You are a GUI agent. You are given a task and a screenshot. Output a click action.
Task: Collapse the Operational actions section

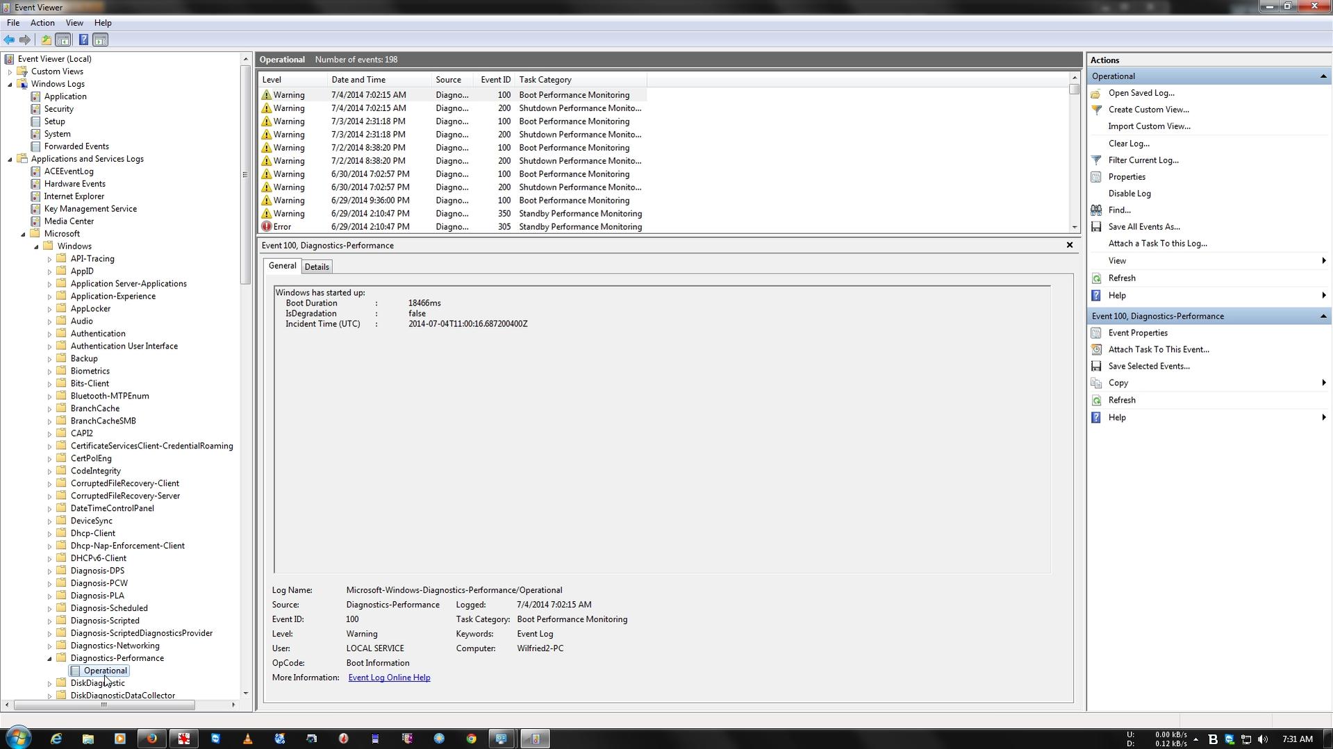tap(1323, 76)
